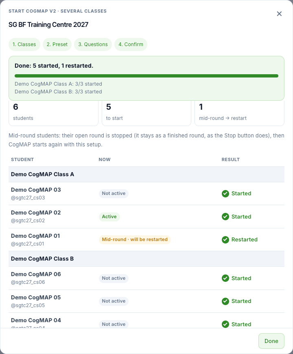Select student name Demo CogMAP 02
The image size is (293, 354).
pyautogui.click(x=36, y=212)
